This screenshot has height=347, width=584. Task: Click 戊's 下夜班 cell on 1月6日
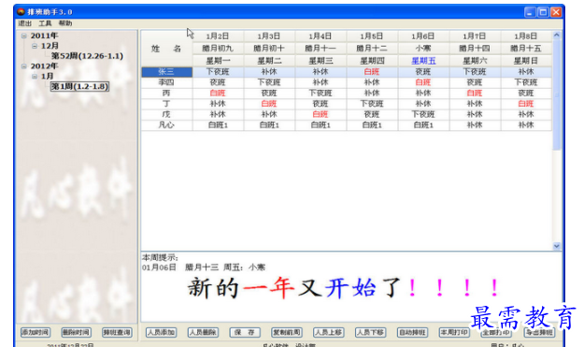423,114
